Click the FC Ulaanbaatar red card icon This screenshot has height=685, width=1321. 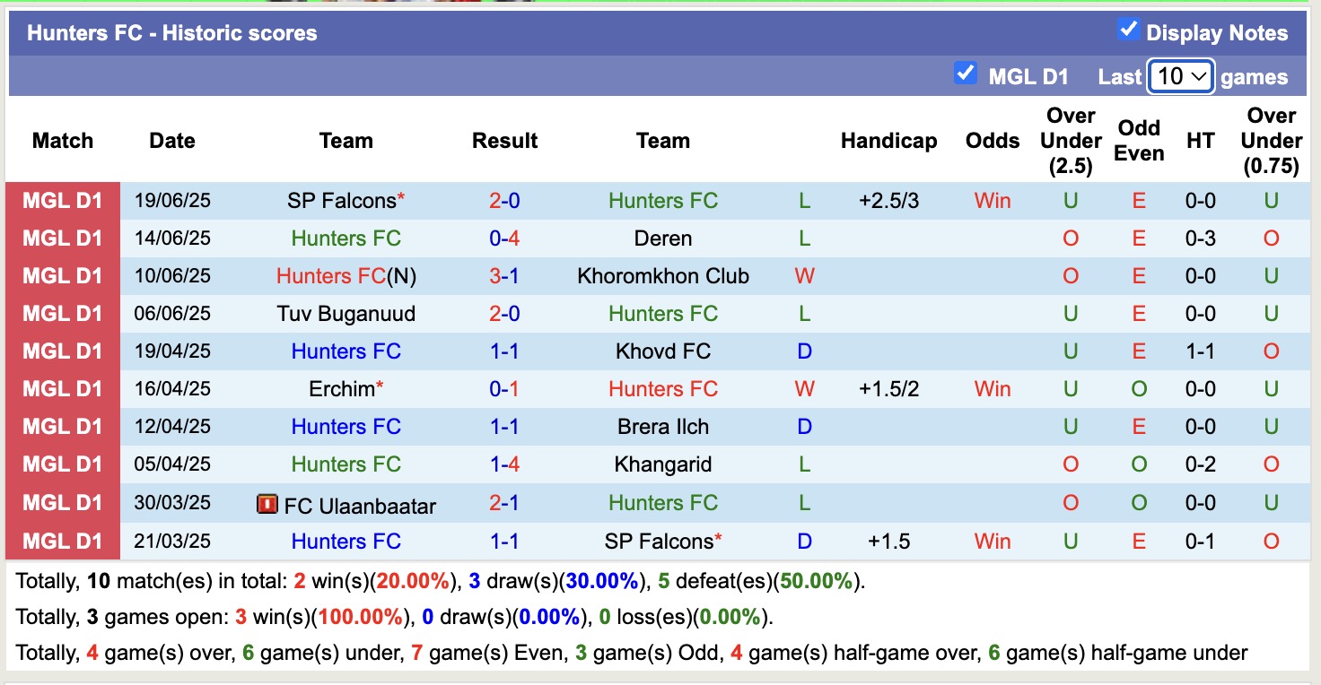coord(267,505)
